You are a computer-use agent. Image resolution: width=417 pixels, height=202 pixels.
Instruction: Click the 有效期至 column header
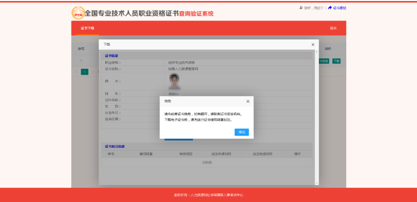click(x=185, y=154)
